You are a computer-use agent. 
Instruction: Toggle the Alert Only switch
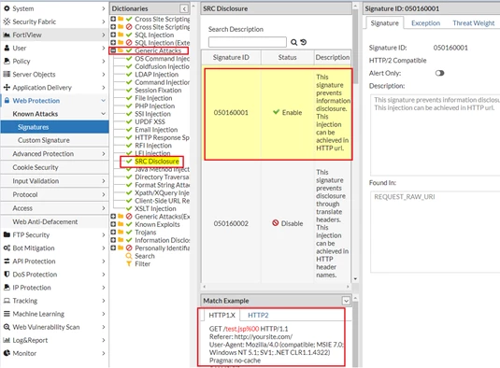[440, 73]
